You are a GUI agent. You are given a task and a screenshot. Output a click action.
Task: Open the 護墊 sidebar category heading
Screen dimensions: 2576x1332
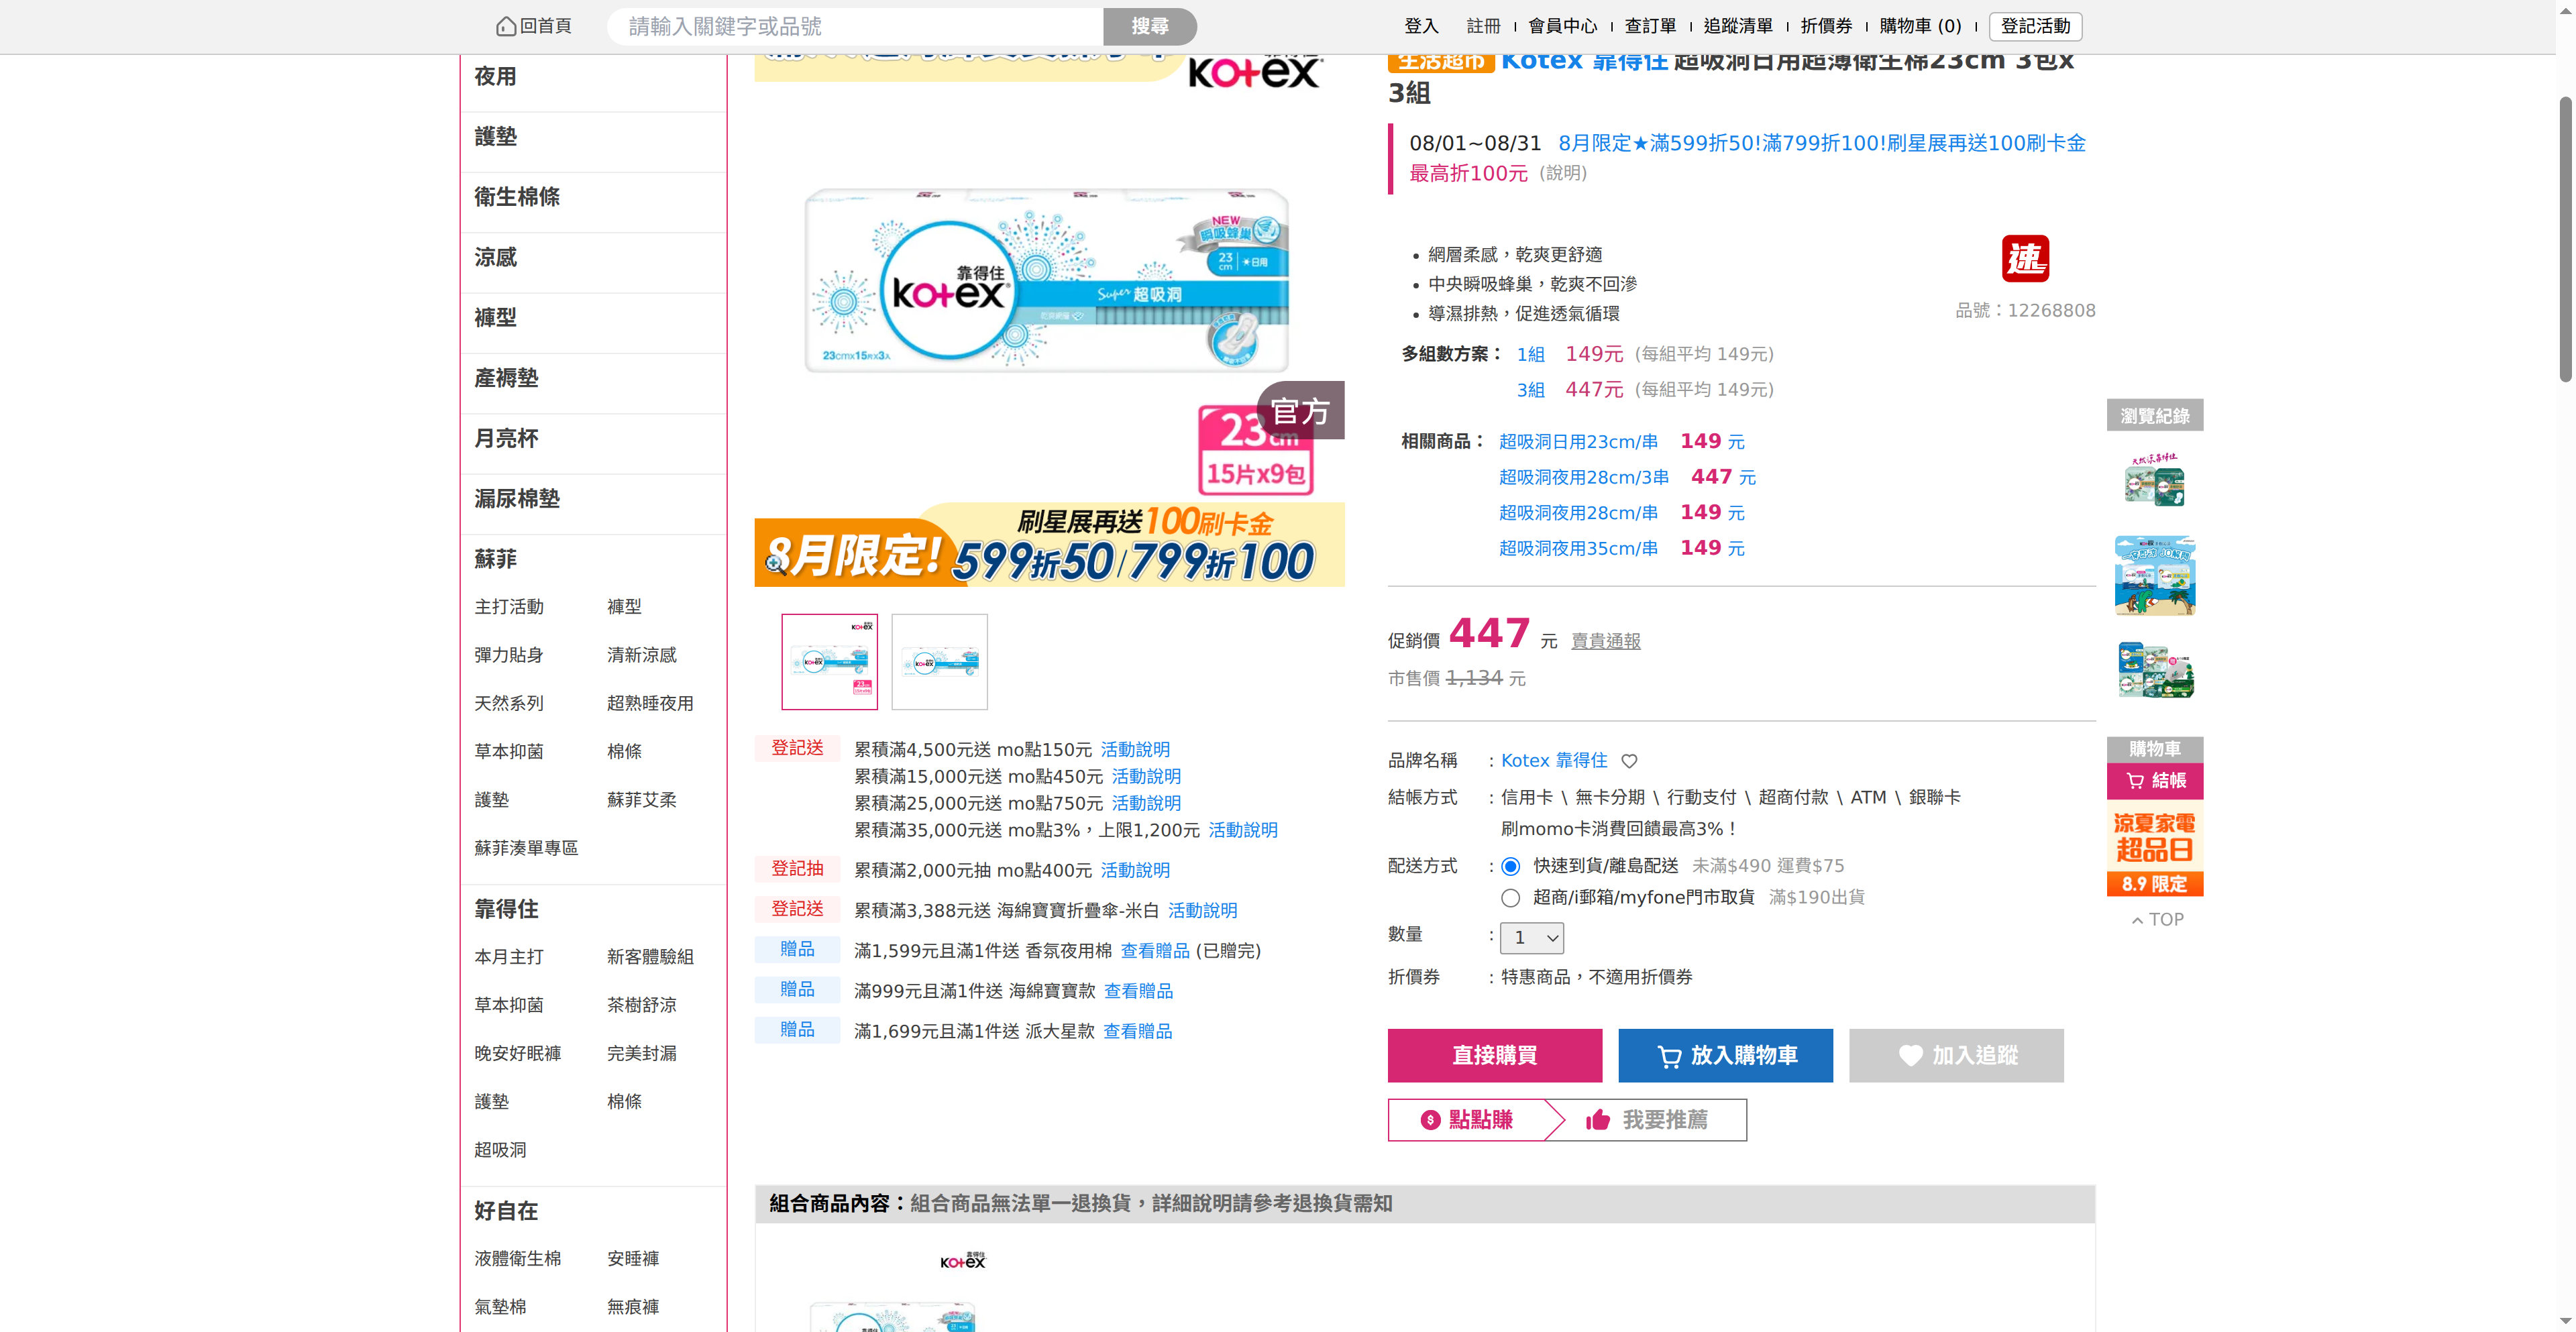[x=495, y=137]
